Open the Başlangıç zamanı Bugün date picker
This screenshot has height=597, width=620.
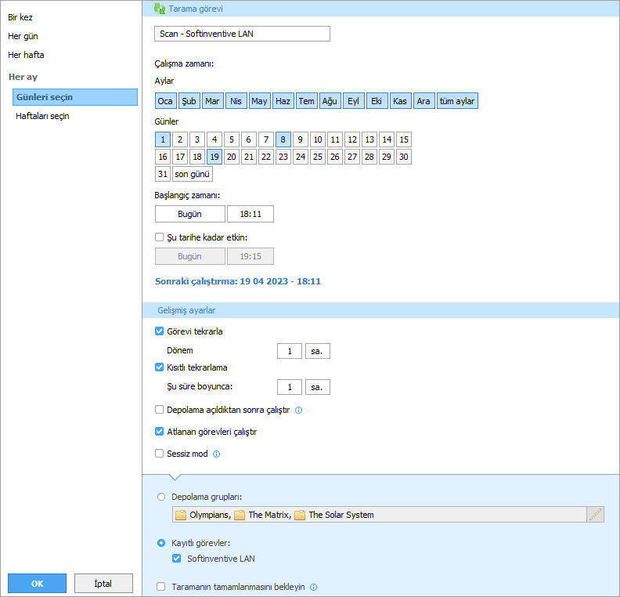tap(189, 214)
